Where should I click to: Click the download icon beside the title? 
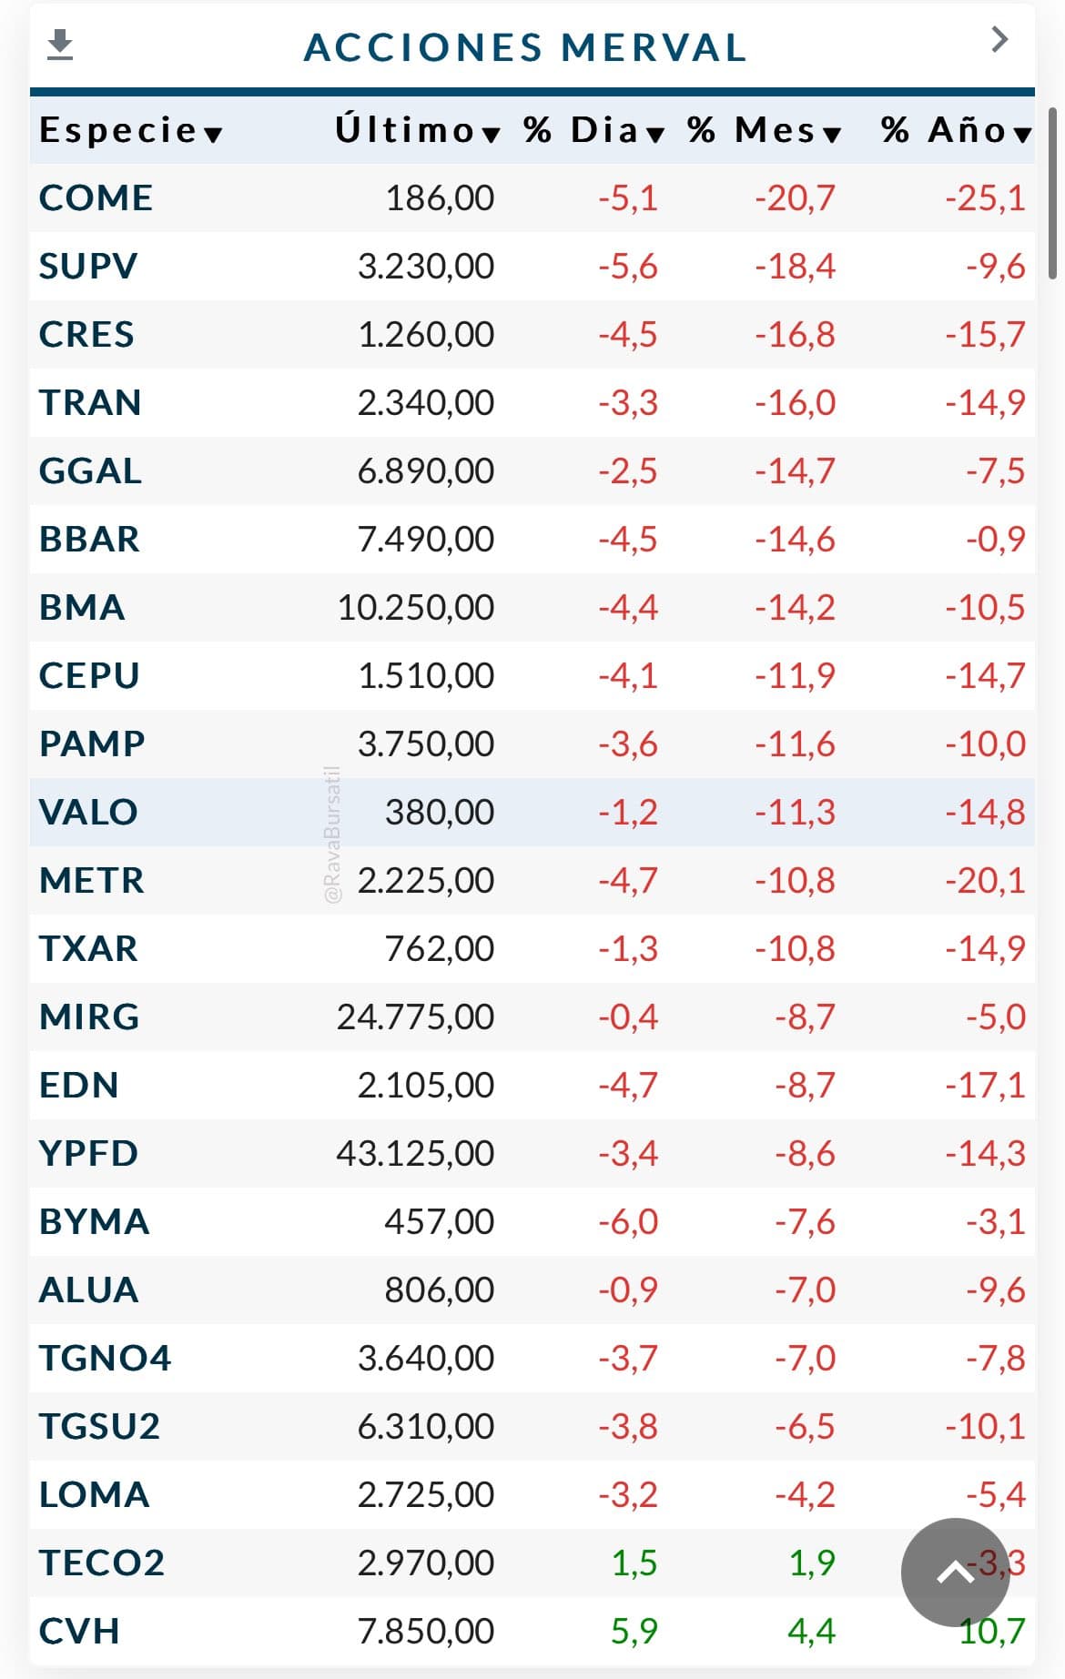tap(60, 45)
